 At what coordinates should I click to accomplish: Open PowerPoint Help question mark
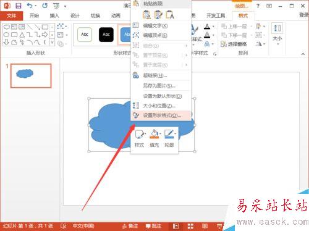click(258, 6)
